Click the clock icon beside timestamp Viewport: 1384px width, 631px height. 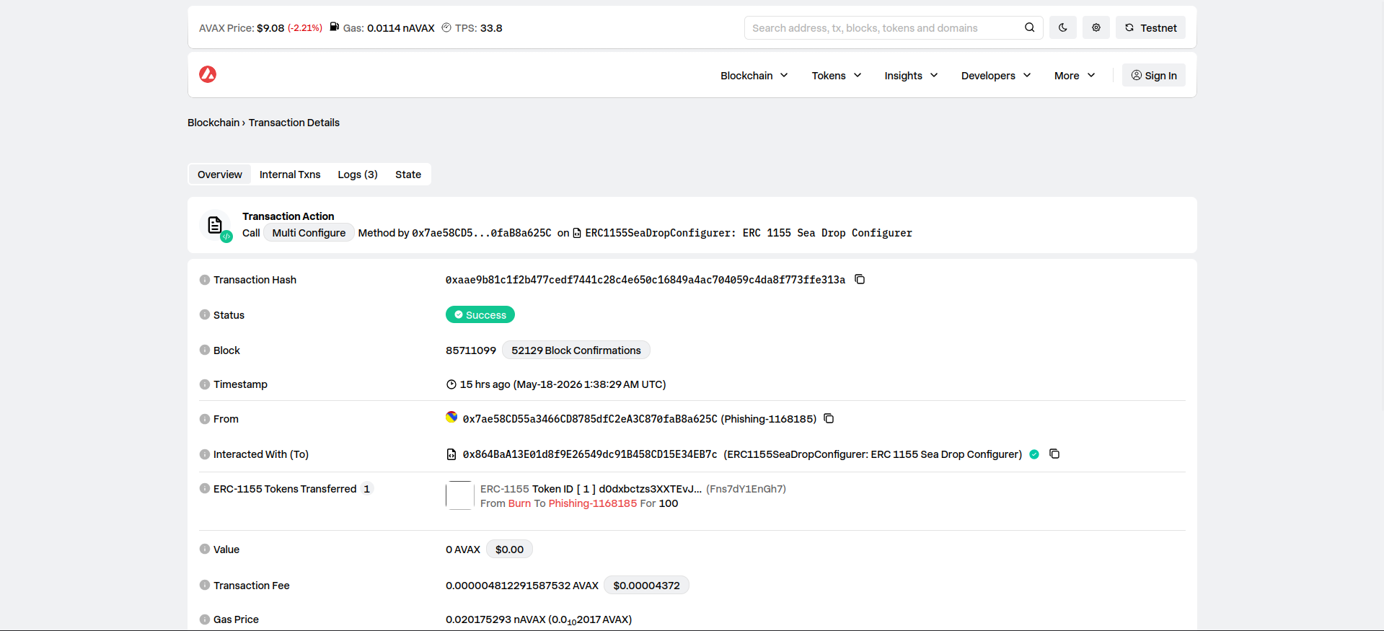tap(451, 384)
